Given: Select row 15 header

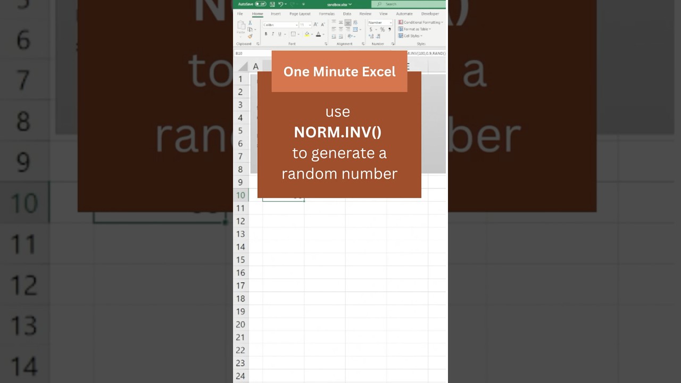Looking at the screenshot, I should tap(240, 260).
